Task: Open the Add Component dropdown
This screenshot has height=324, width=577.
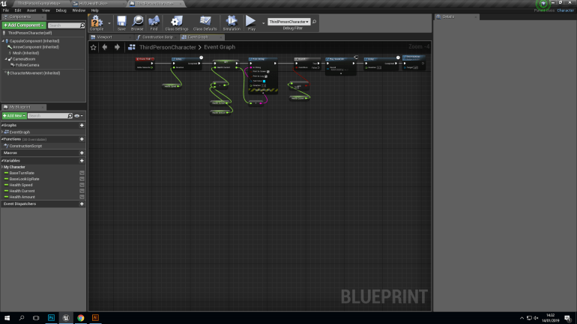Action: tap(24, 25)
